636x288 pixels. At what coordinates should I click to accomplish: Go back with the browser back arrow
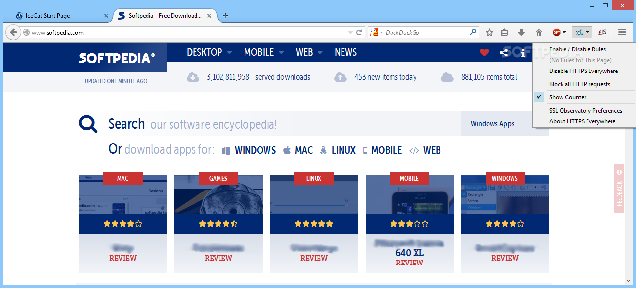click(x=13, y=33)
